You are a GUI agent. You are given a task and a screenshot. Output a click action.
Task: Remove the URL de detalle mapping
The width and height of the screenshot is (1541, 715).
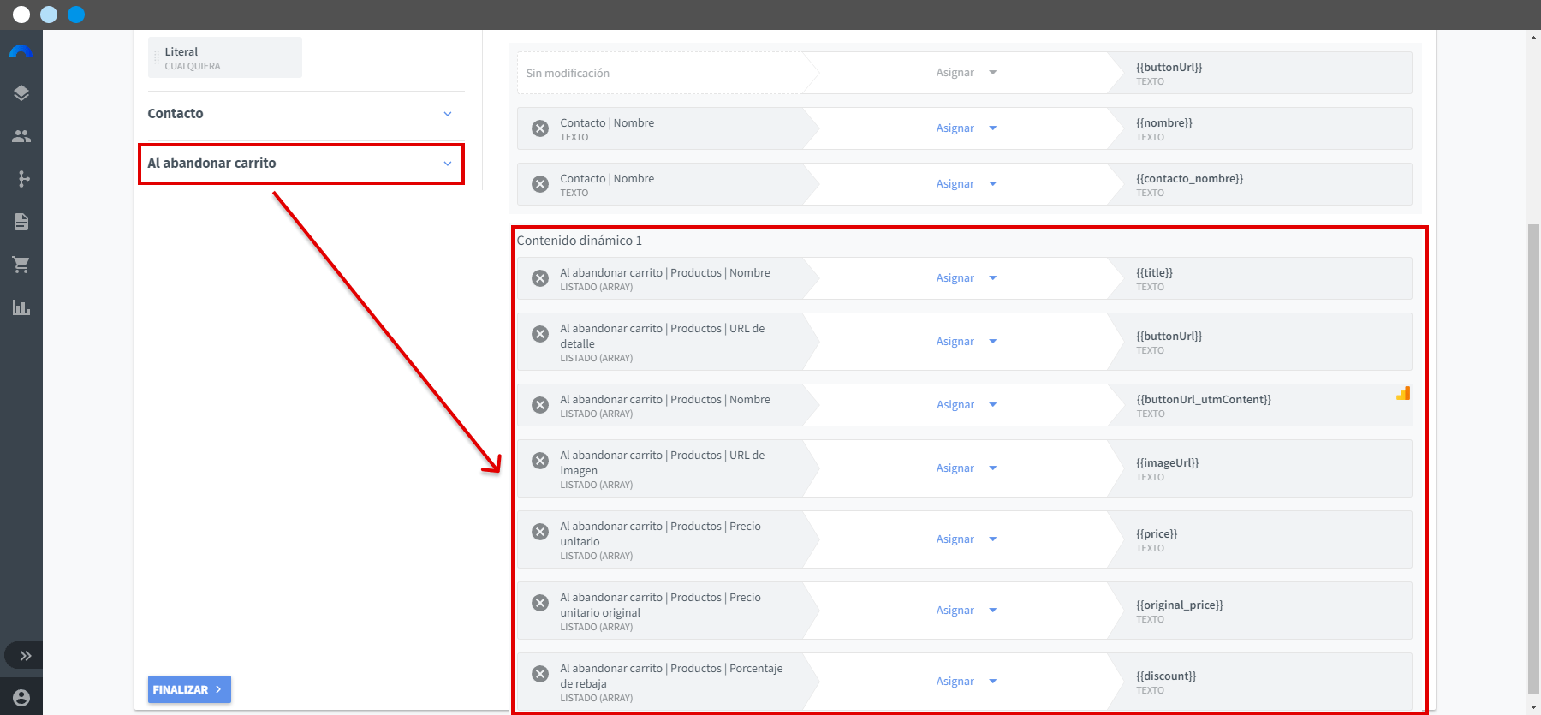pos(540,334)
